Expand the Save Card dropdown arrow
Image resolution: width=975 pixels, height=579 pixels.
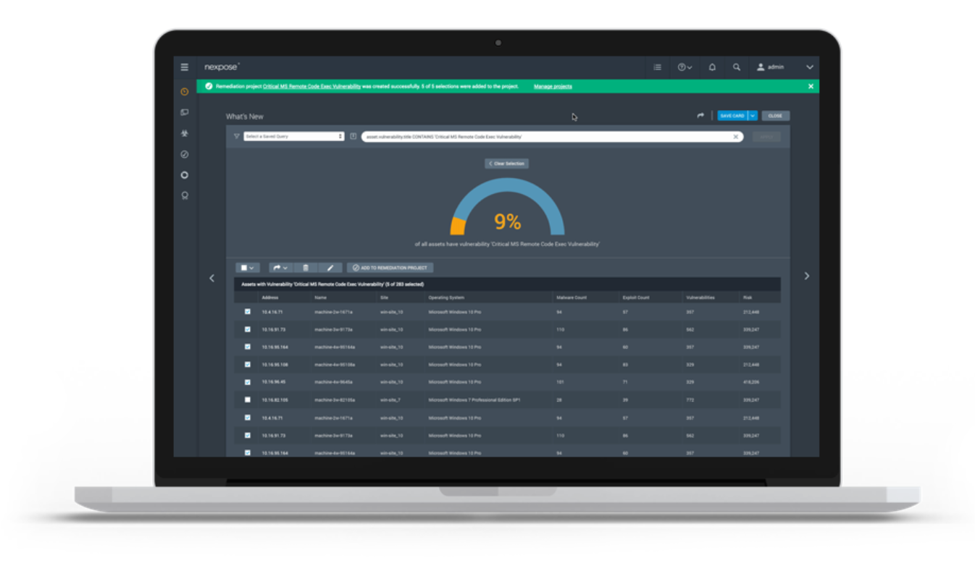click(753, 116)
